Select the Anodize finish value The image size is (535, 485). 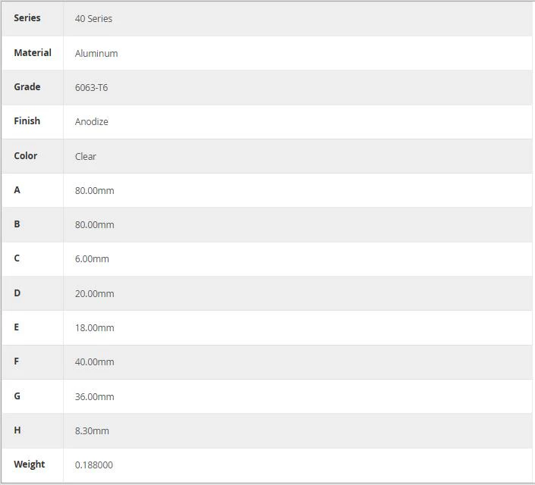pos(91,122)
